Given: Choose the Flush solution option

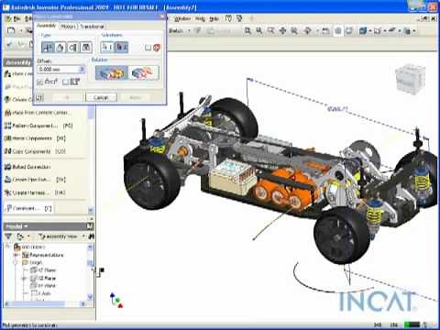Looking at the screenshot, I should (143, 72).
